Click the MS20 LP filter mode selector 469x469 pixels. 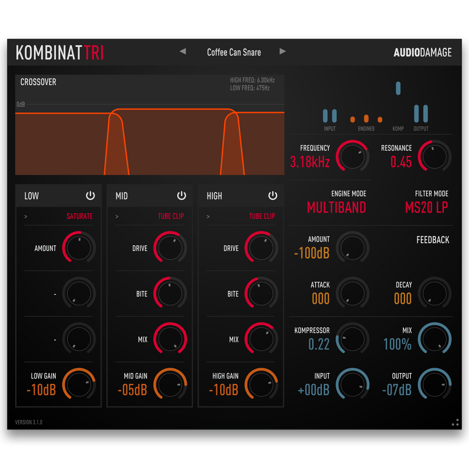point(427,207)
